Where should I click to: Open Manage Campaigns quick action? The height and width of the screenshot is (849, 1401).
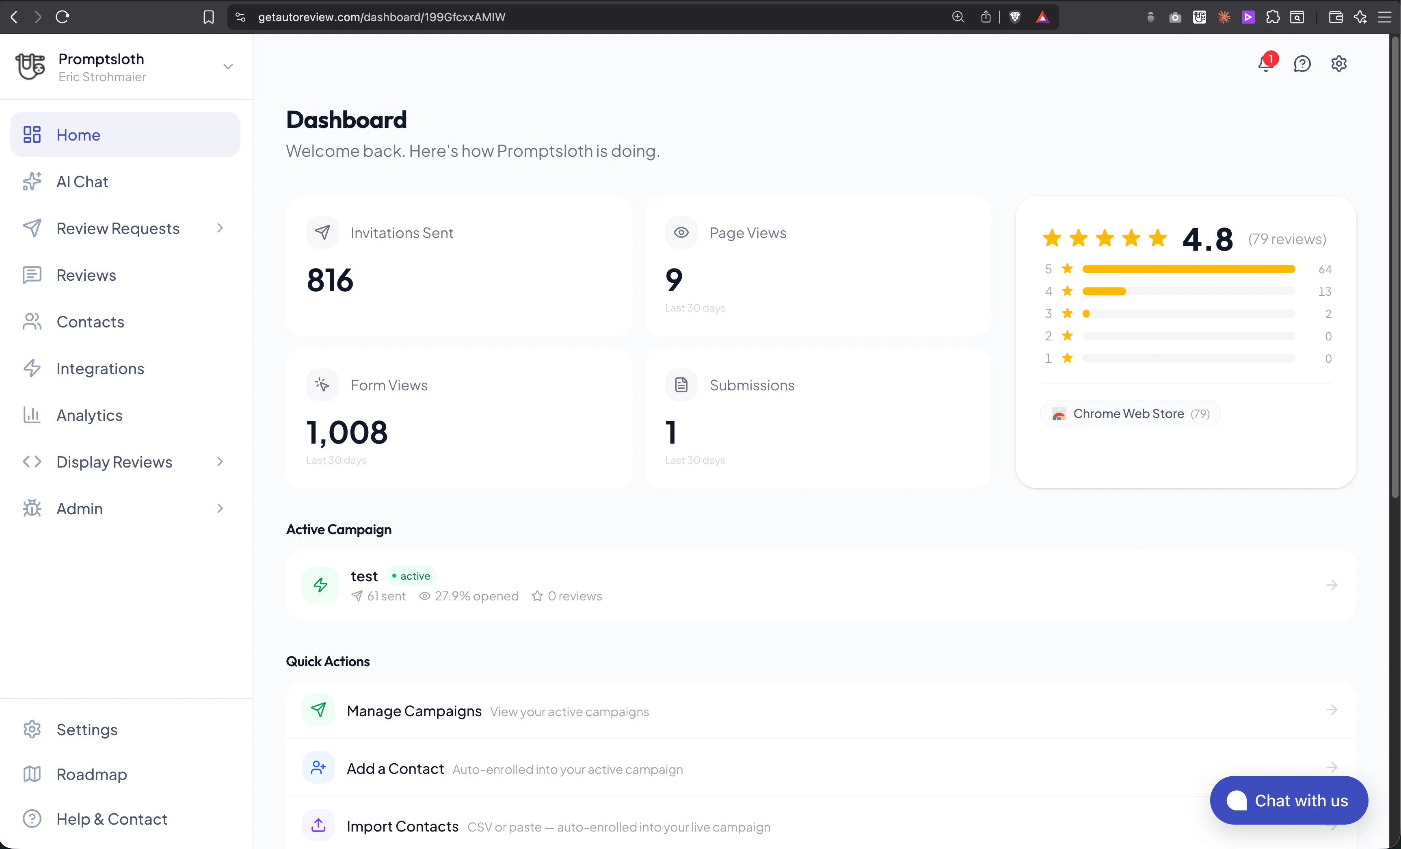point(820,710)
